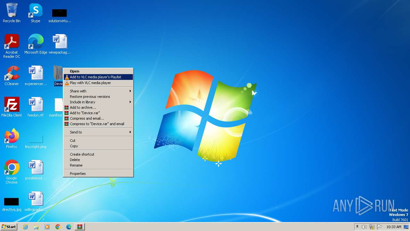Select the Firefox desktop shortcut
This screenshot has height=231, width=410.
coord(12,138)
